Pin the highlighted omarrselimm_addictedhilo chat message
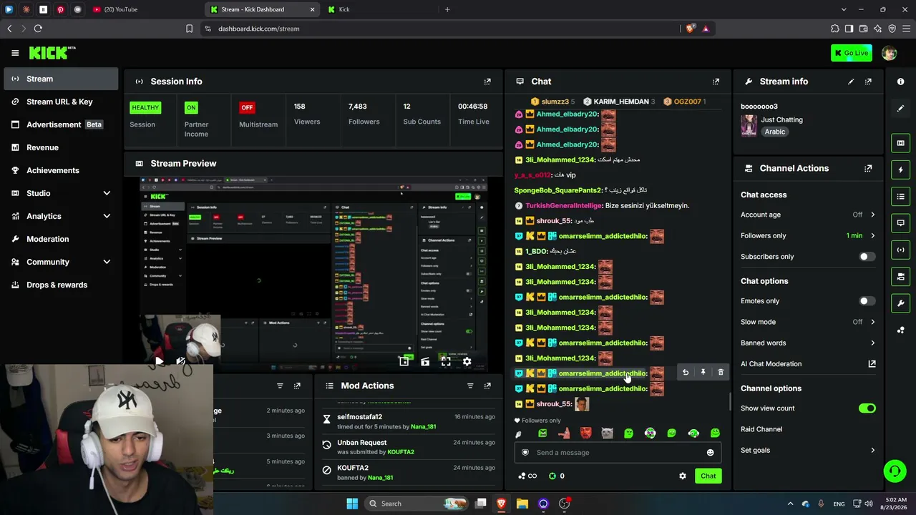Viewport: 916px width, 515px height. (703, 373)
